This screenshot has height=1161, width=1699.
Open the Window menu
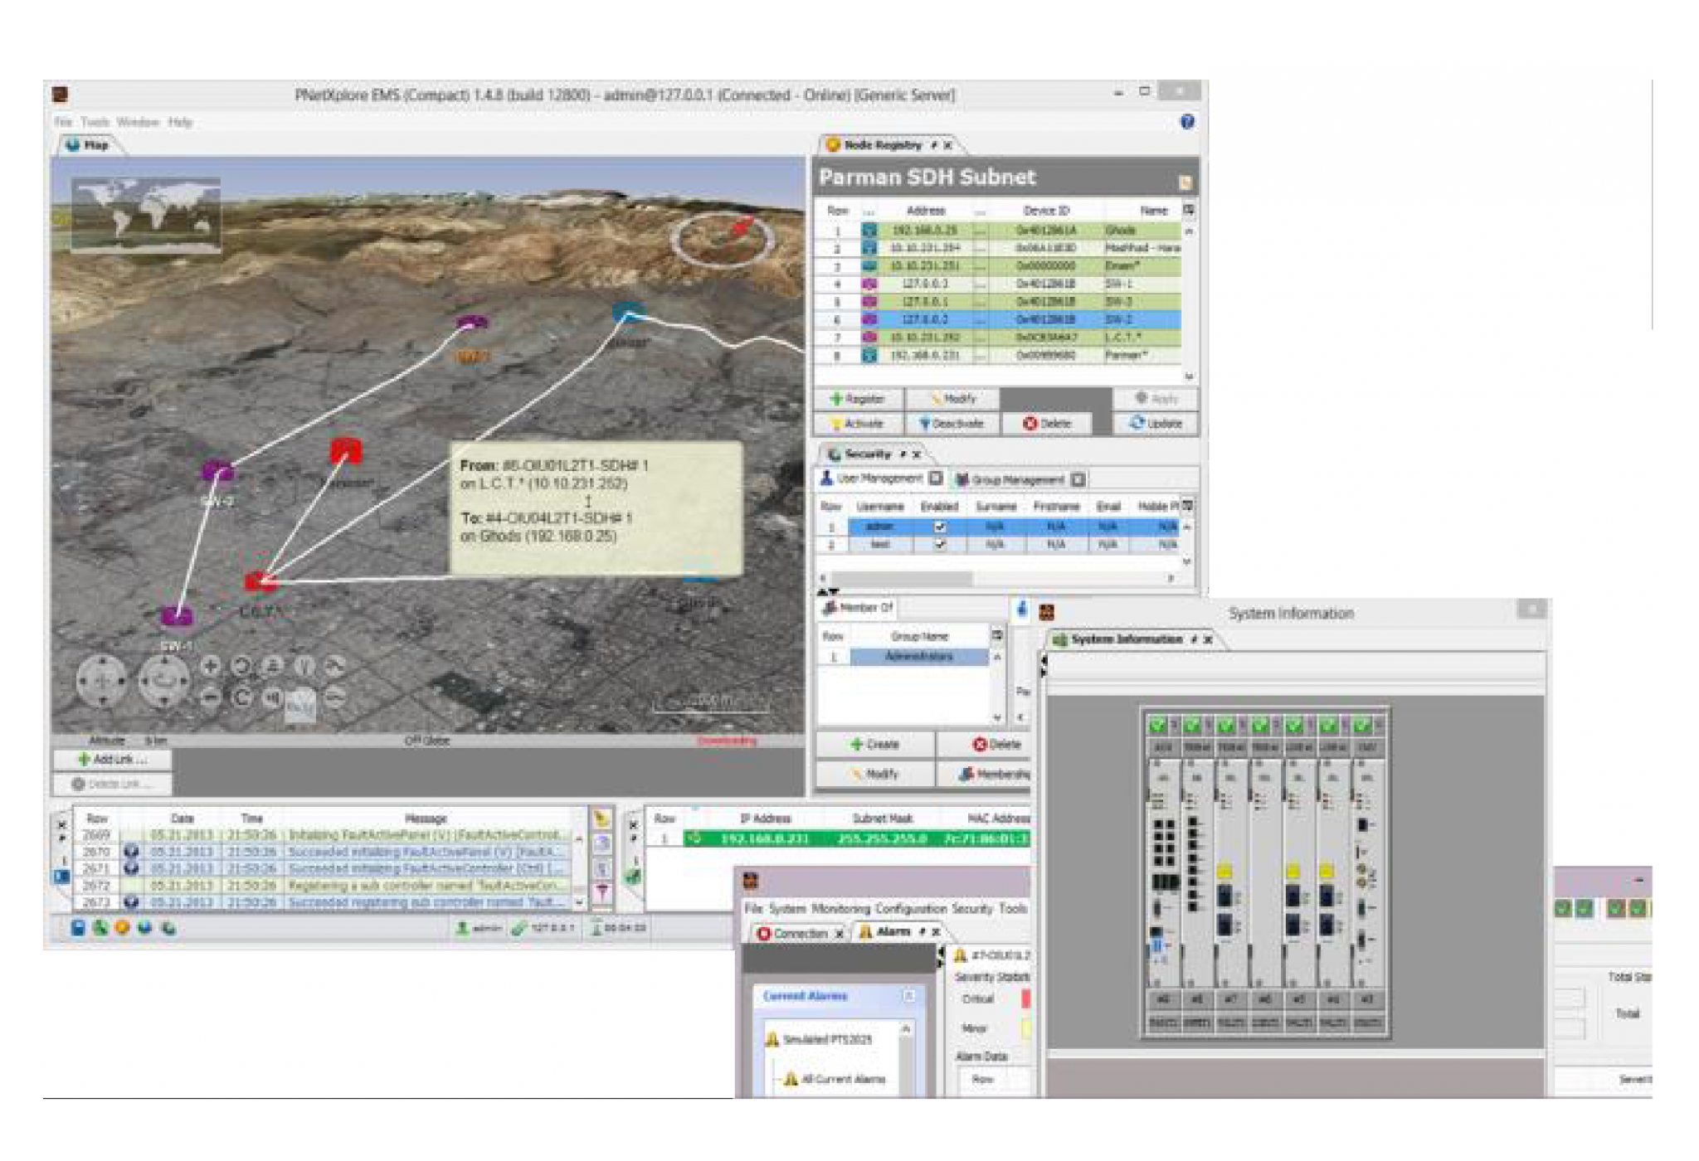(x=138, y=122)
